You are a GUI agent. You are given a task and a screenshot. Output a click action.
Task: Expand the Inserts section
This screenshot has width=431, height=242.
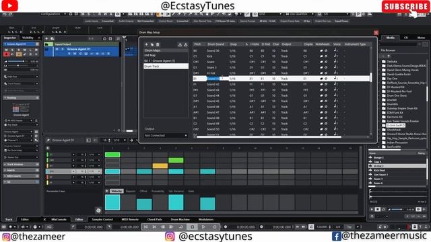(21, 170)
